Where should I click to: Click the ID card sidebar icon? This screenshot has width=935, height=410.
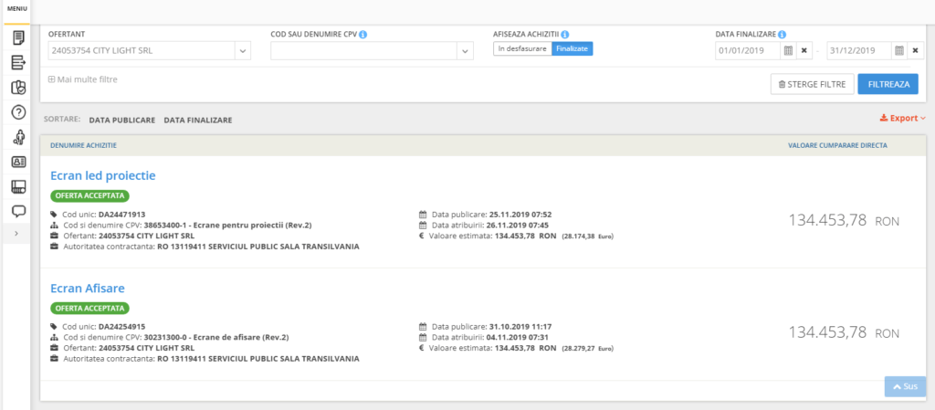pyautogui.click(x=18, y=162)
